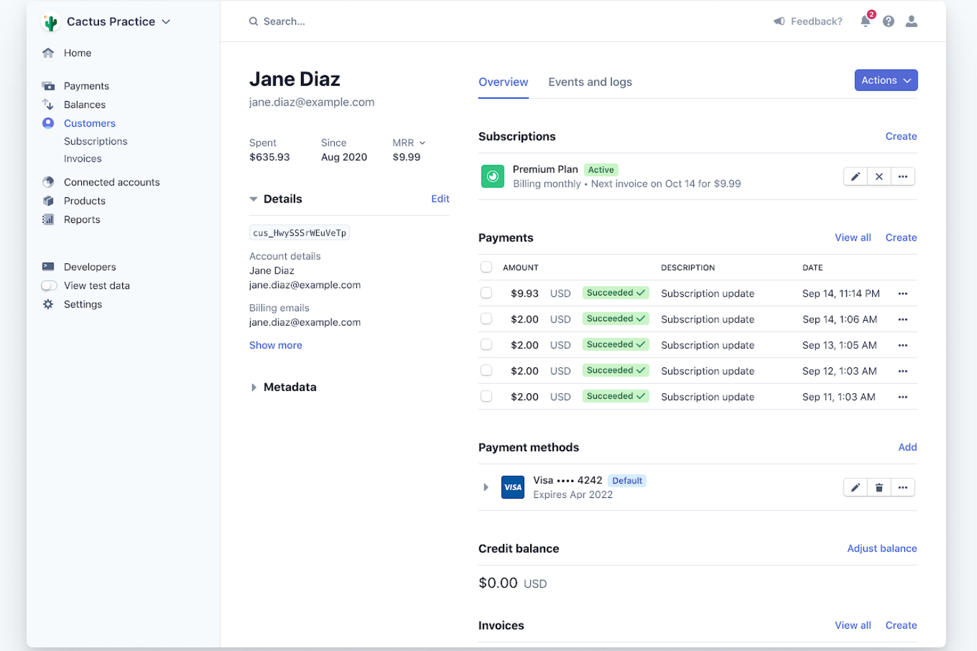Open the Developers section
Image resolution: width=977 pixels, height=651 pixels.
coord(89,266)
